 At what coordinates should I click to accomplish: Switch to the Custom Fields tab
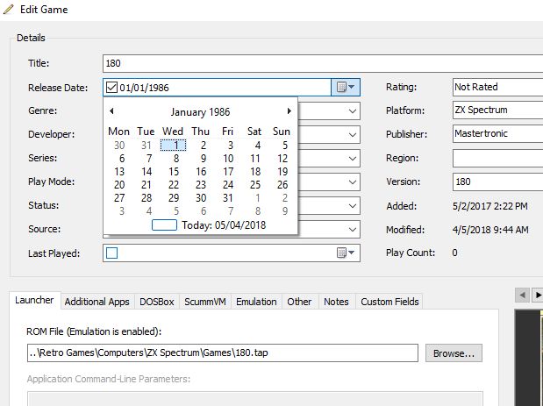pos(389,302)
